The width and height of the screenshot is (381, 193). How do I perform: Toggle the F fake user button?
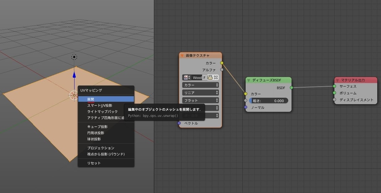pos(204,78)
